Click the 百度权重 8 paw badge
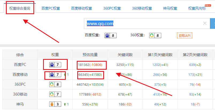Viewport: 215px width, 110px height. point(110,36)
